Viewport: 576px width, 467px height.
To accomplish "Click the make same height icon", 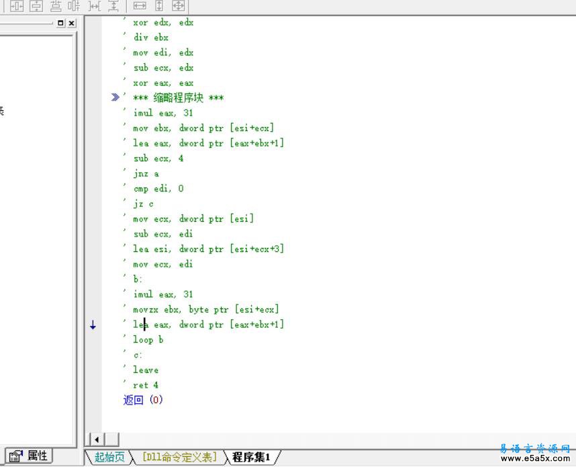I will click(x=159, y=5).
